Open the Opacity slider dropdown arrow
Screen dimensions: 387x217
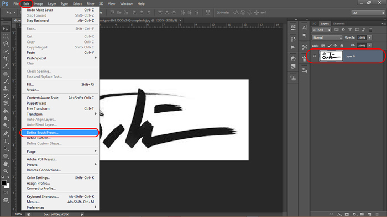point(369,37)
